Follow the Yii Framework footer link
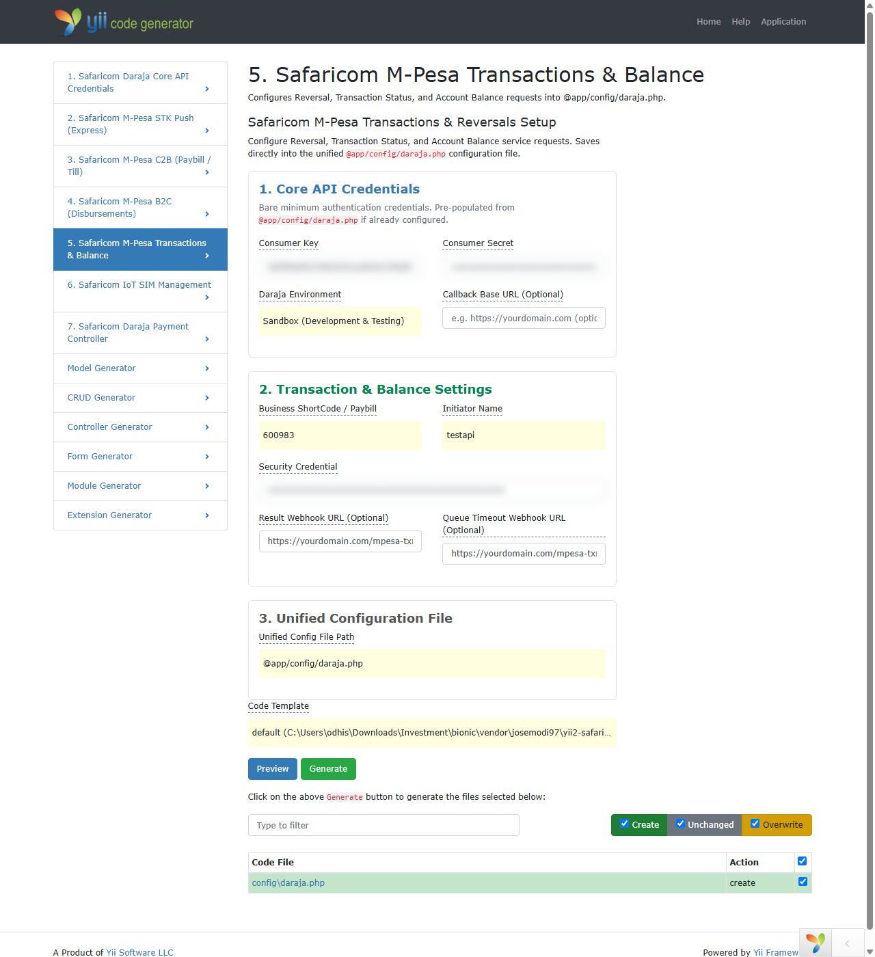 pyautogui.click(x=776, y=952)
